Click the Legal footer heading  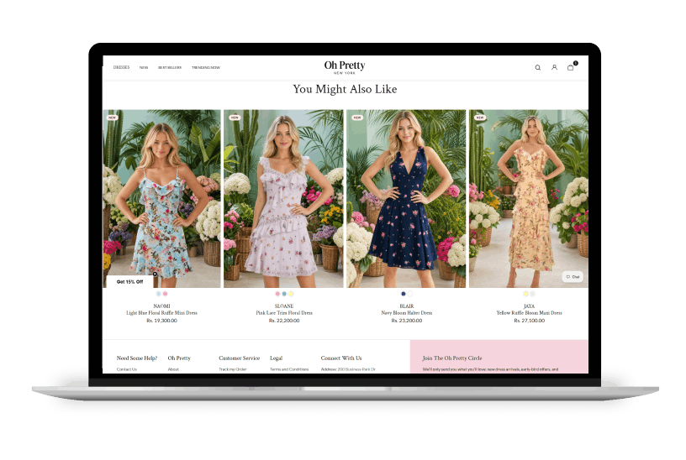pyautogui.click(x=276, y=358)
